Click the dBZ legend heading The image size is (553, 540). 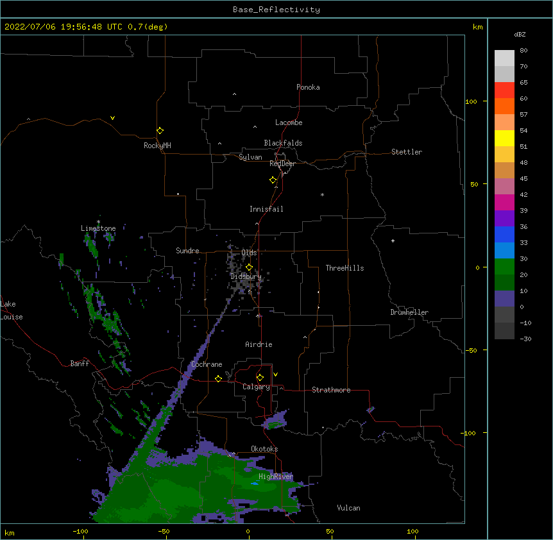(520, 34)
